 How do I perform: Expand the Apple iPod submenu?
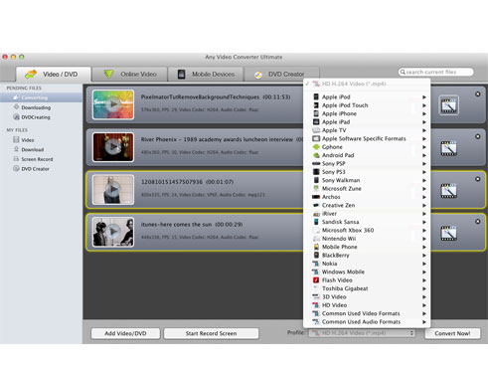[x=367, y=96]
